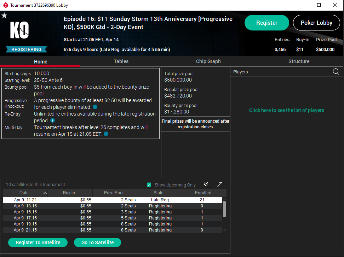Click the tournament title Episode 16 text
Image resolution: width=344 pixels, height=257 pixels.
148,23
